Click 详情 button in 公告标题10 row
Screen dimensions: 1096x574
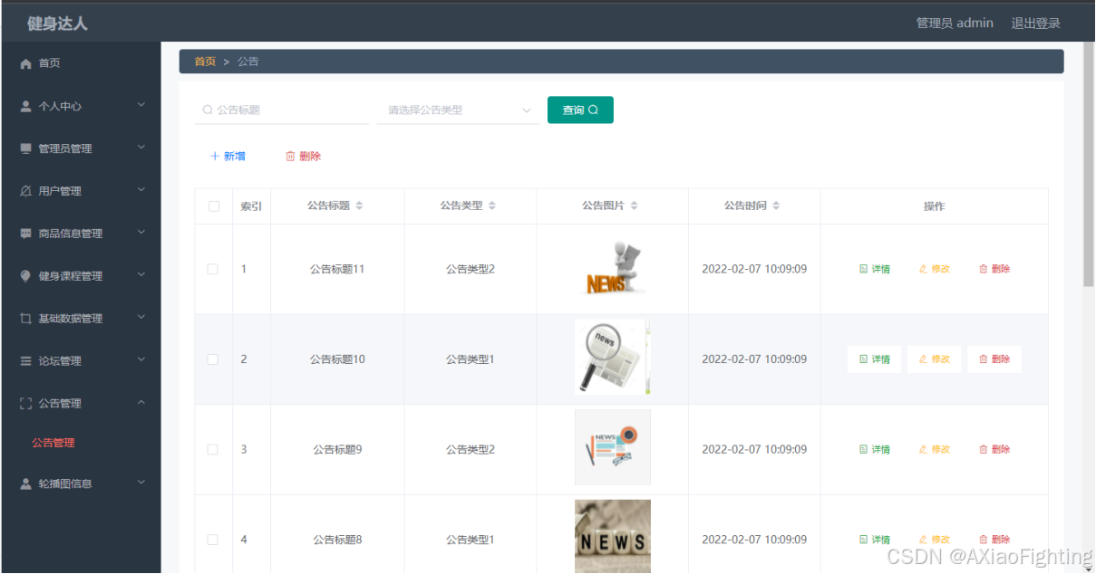[x=875, y=359]
